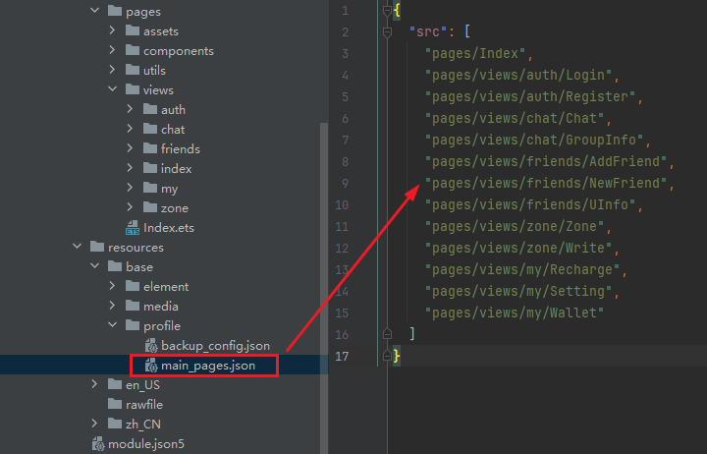Collapse the pages folder chevron
707x454 pixels.
[94, 11]
